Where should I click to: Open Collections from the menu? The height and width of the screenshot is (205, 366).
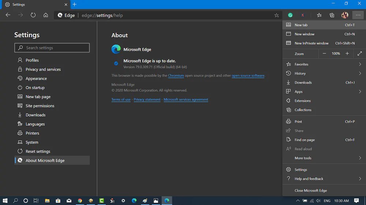(324, 109)
